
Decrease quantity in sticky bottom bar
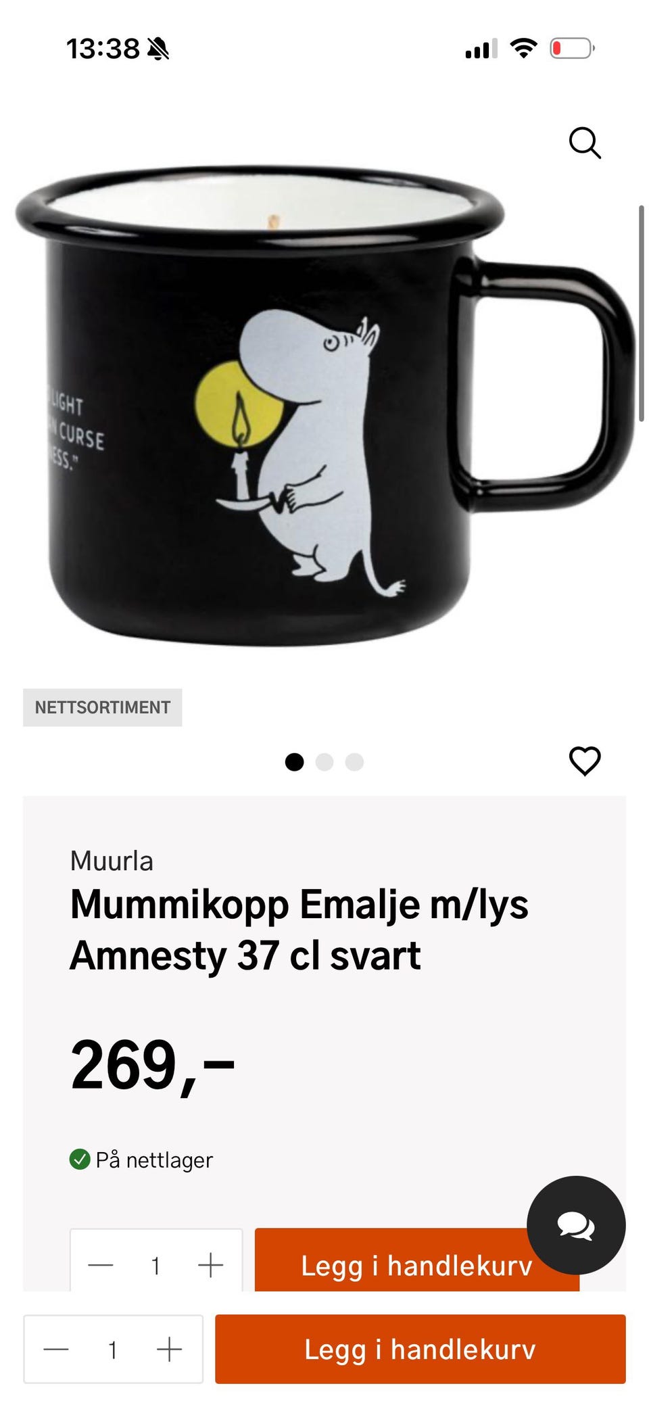(x=56, y=1350)
